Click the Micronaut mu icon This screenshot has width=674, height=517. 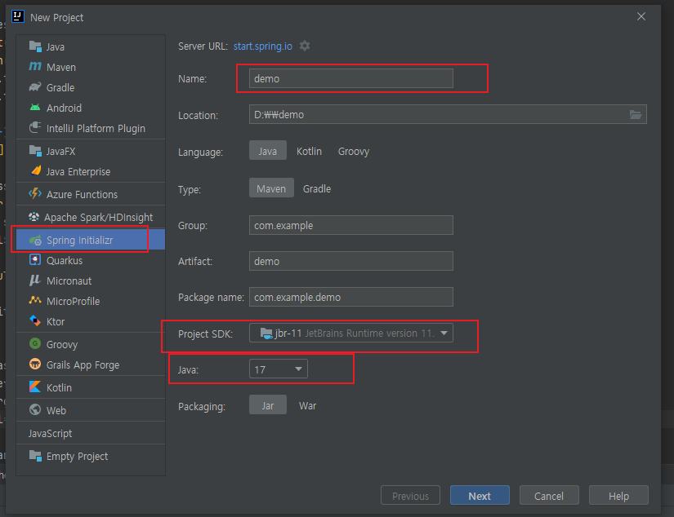(35, 281)
